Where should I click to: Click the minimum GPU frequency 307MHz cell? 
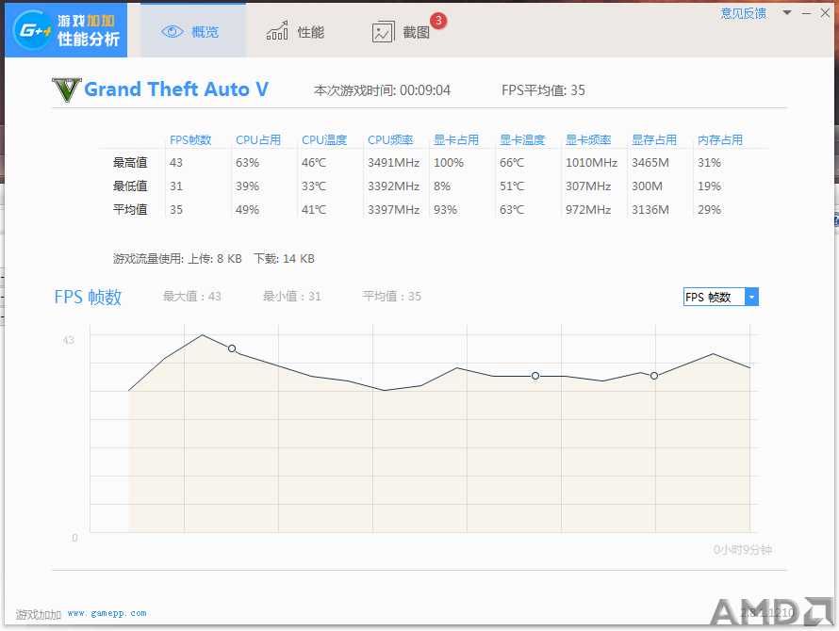tap(588, 186)
